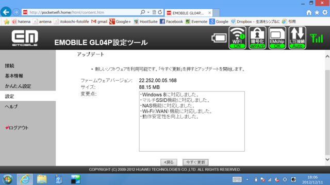Click the network signal tray icon
The image size is (330, 185).
pos(270,179)
